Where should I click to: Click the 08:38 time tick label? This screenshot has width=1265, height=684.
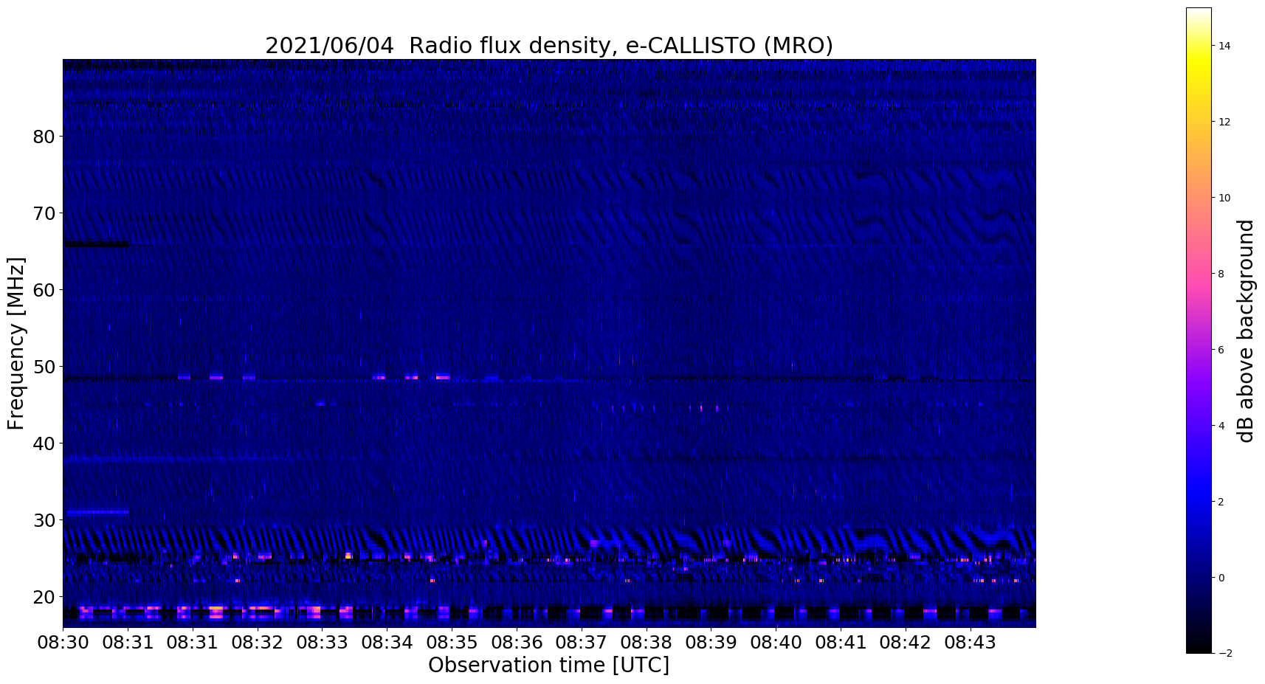pyautogui.click(x=646, y=643)
